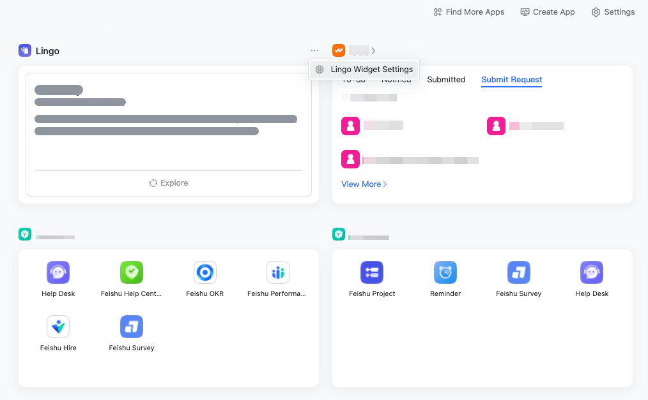Open Help Desk app in left panel
648x400 pixels.
[x=58, y=273]
